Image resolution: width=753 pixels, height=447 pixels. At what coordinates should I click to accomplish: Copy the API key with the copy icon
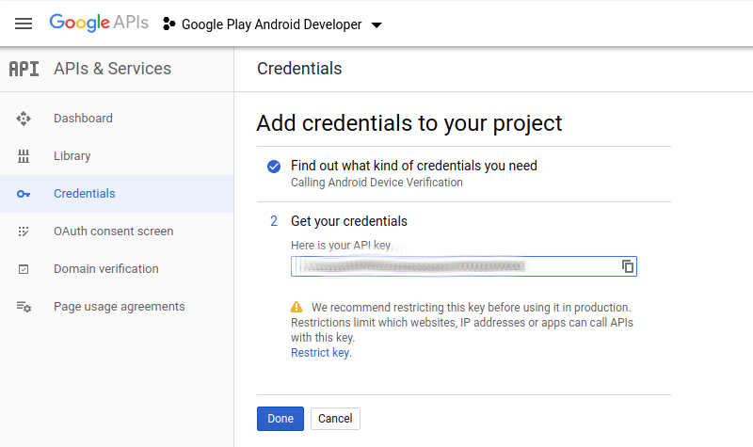coord(628,266)
